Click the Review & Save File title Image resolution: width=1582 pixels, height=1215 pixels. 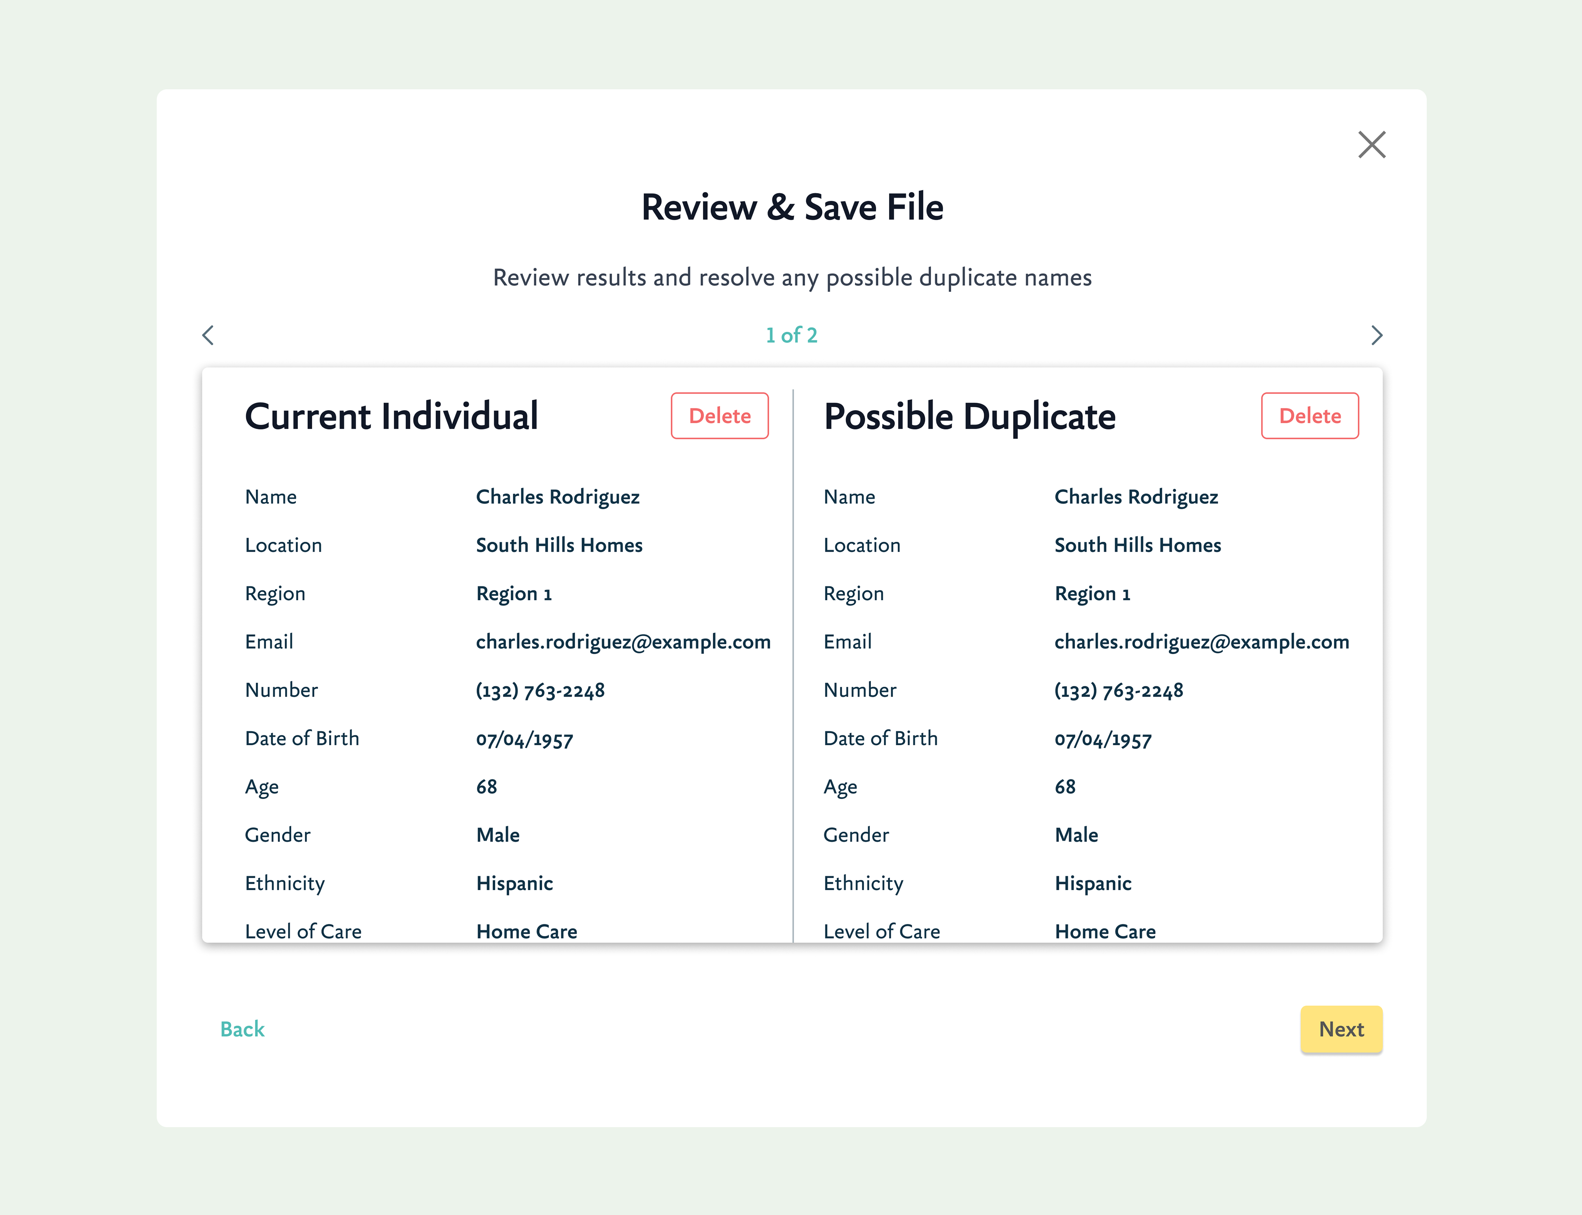click(x=793, y=208)
